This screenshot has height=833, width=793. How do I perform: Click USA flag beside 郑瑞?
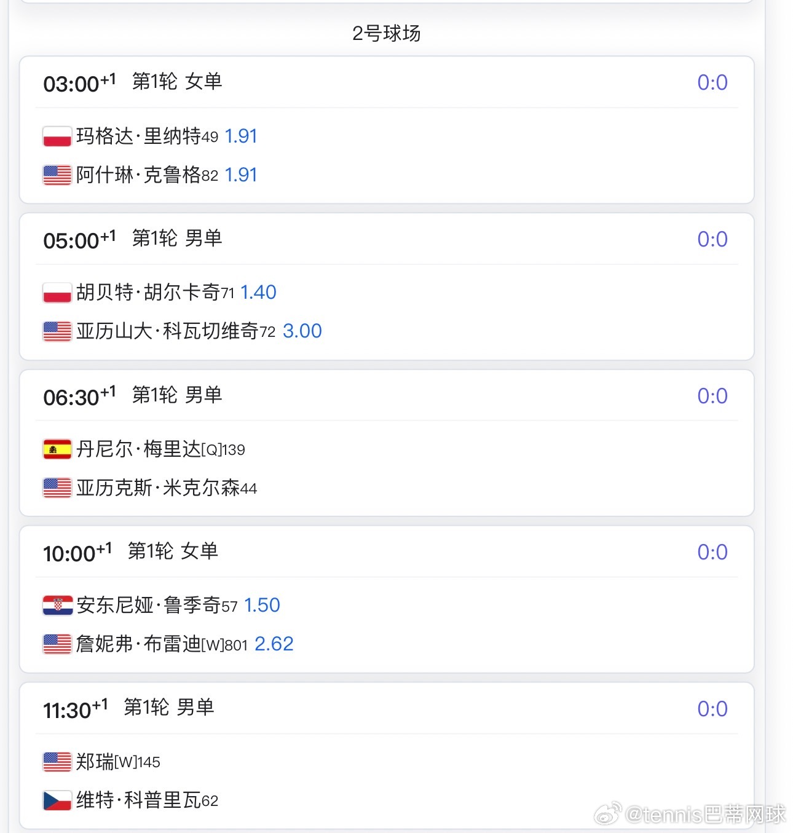click(57, 762)
